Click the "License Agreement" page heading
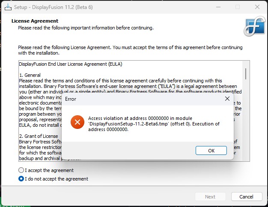Screen dimensions: 268x207 pyautogui.click(x=35, y=21)
